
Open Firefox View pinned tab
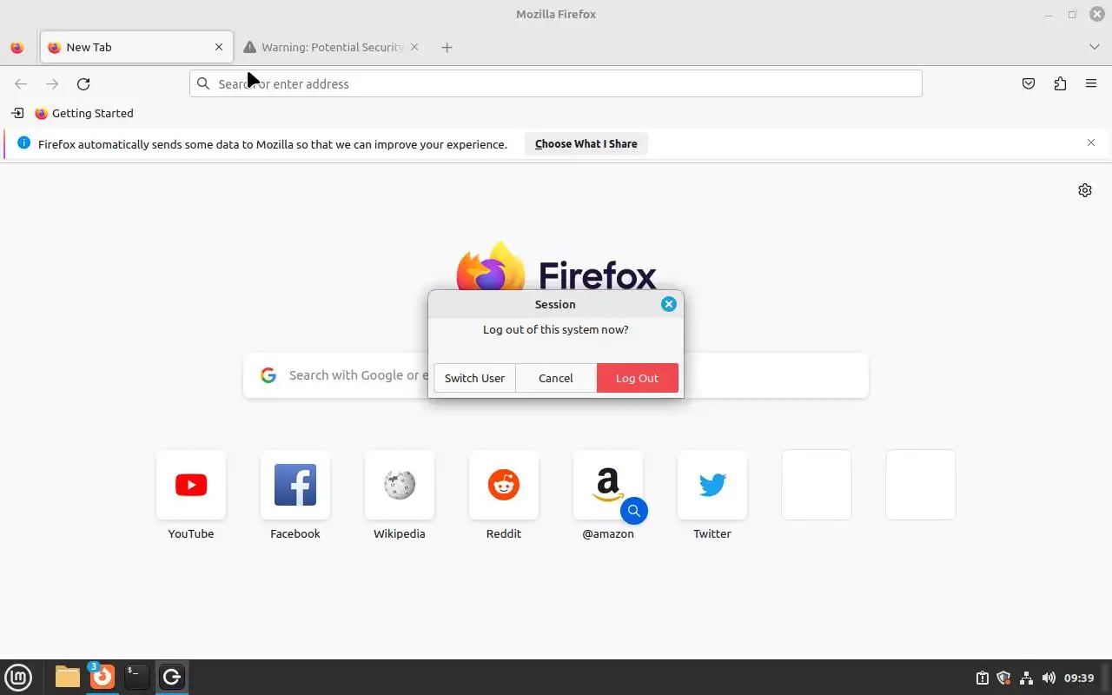click(x=17, y=48)
